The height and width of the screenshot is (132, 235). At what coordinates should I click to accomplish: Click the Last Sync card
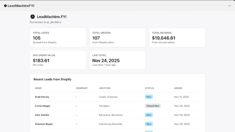(117, 60)
